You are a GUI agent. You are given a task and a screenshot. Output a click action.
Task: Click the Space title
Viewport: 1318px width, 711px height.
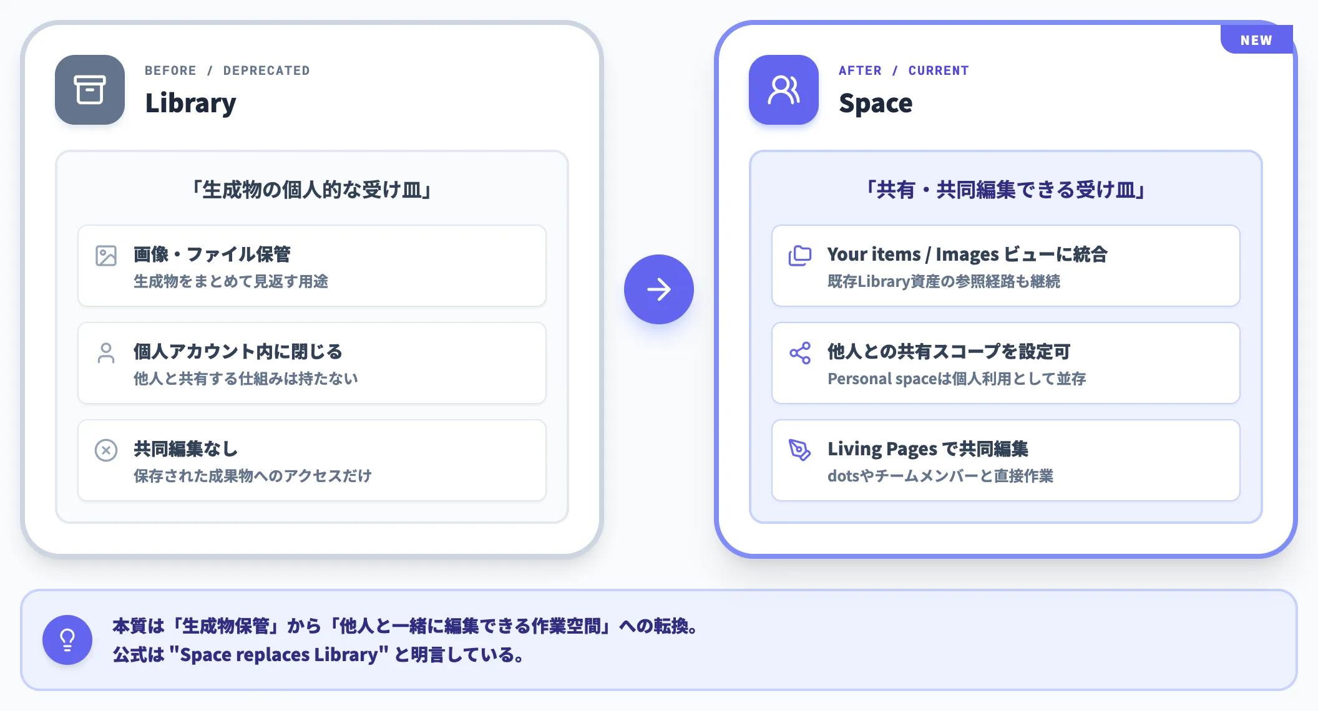coord(876,103)
